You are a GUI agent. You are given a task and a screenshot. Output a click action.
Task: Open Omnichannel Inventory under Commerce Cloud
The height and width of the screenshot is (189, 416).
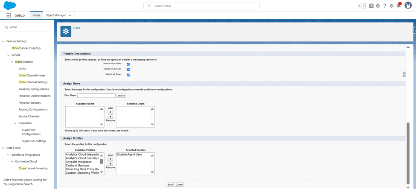tap(33, 168)
